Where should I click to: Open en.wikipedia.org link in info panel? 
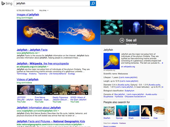point(128,67)
